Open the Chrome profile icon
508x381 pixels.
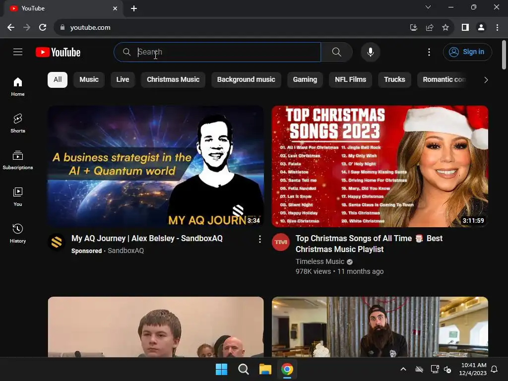[x=481, y=28]
